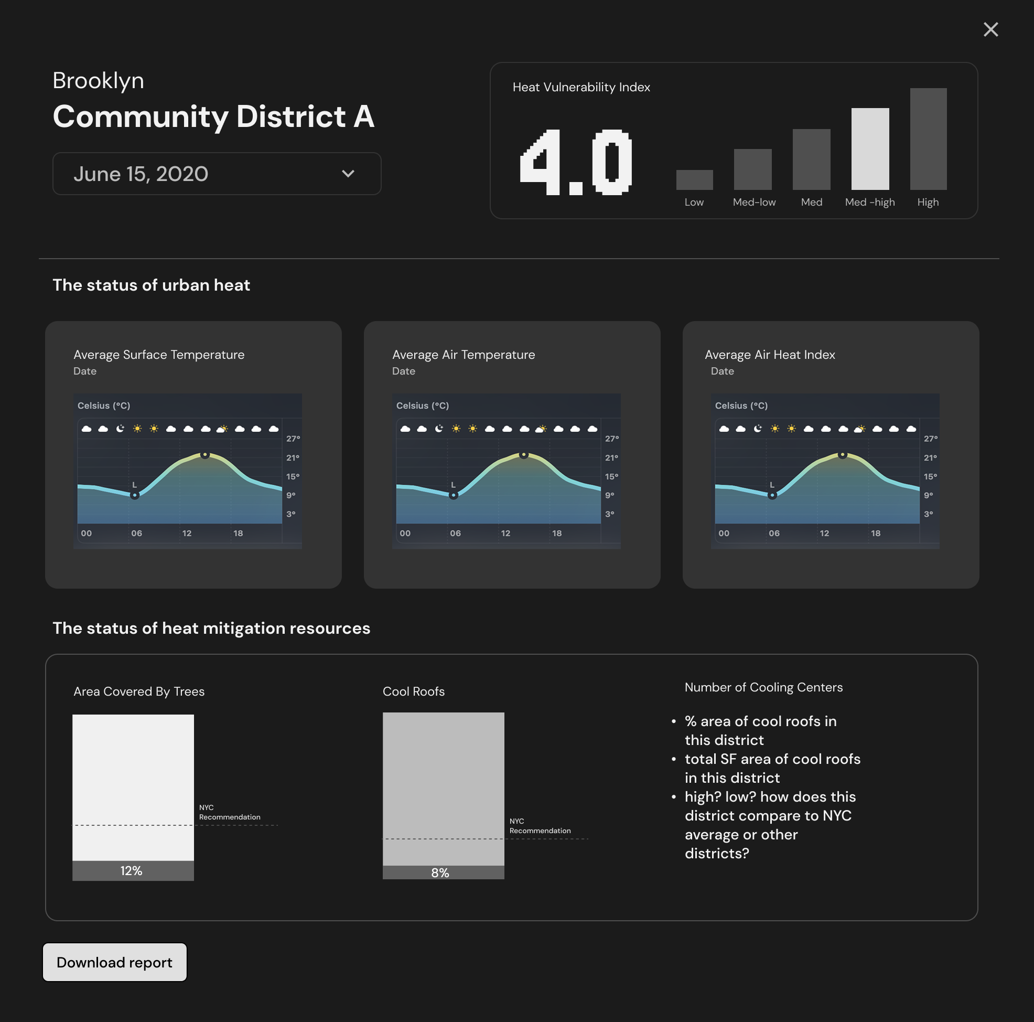
Task: Click the 'high? low?' comparison bullet
Action: pos(770,825)
